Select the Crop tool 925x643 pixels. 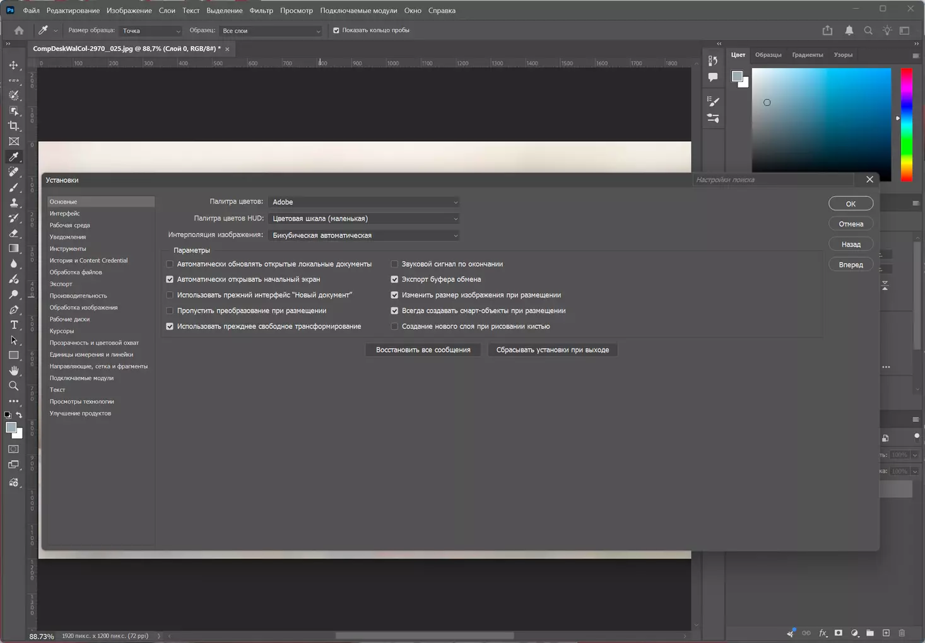[x=14, y=126]
